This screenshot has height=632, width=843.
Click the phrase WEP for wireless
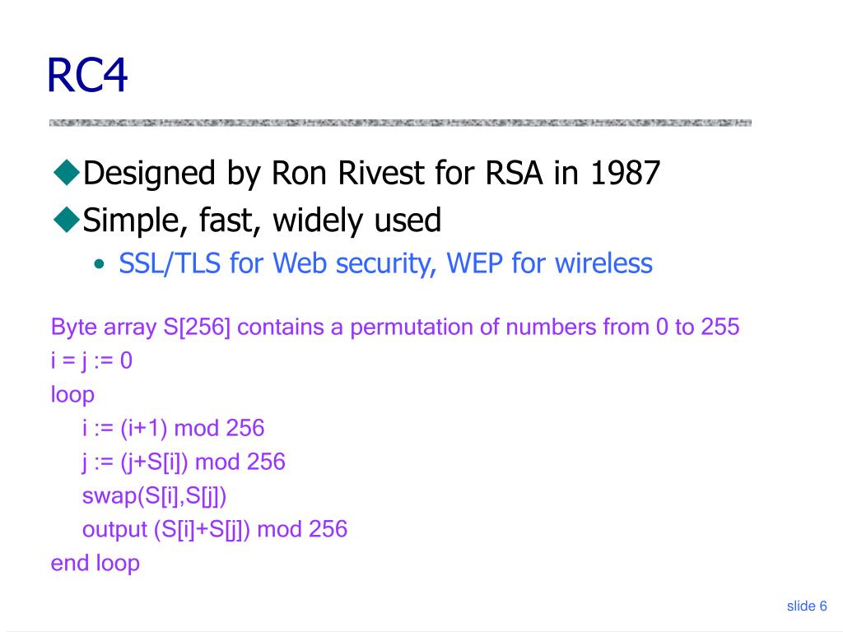[x=549, y=263]
